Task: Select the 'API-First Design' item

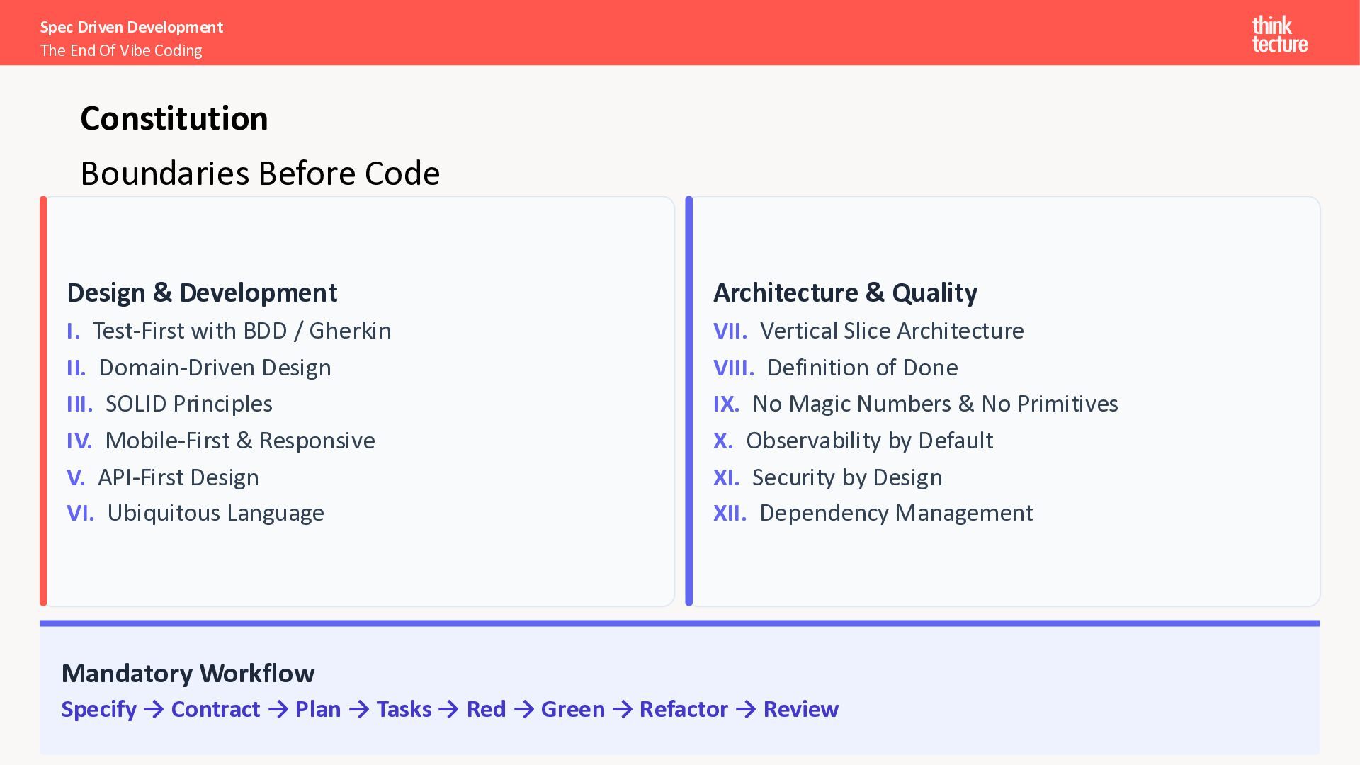Action: point(178,477)
